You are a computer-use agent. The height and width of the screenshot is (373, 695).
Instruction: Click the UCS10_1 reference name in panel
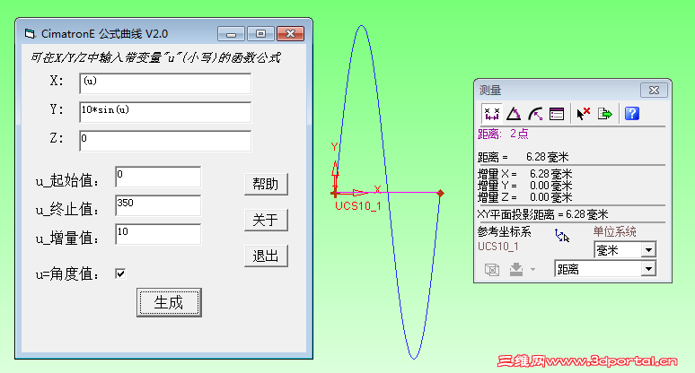[498, 247]
